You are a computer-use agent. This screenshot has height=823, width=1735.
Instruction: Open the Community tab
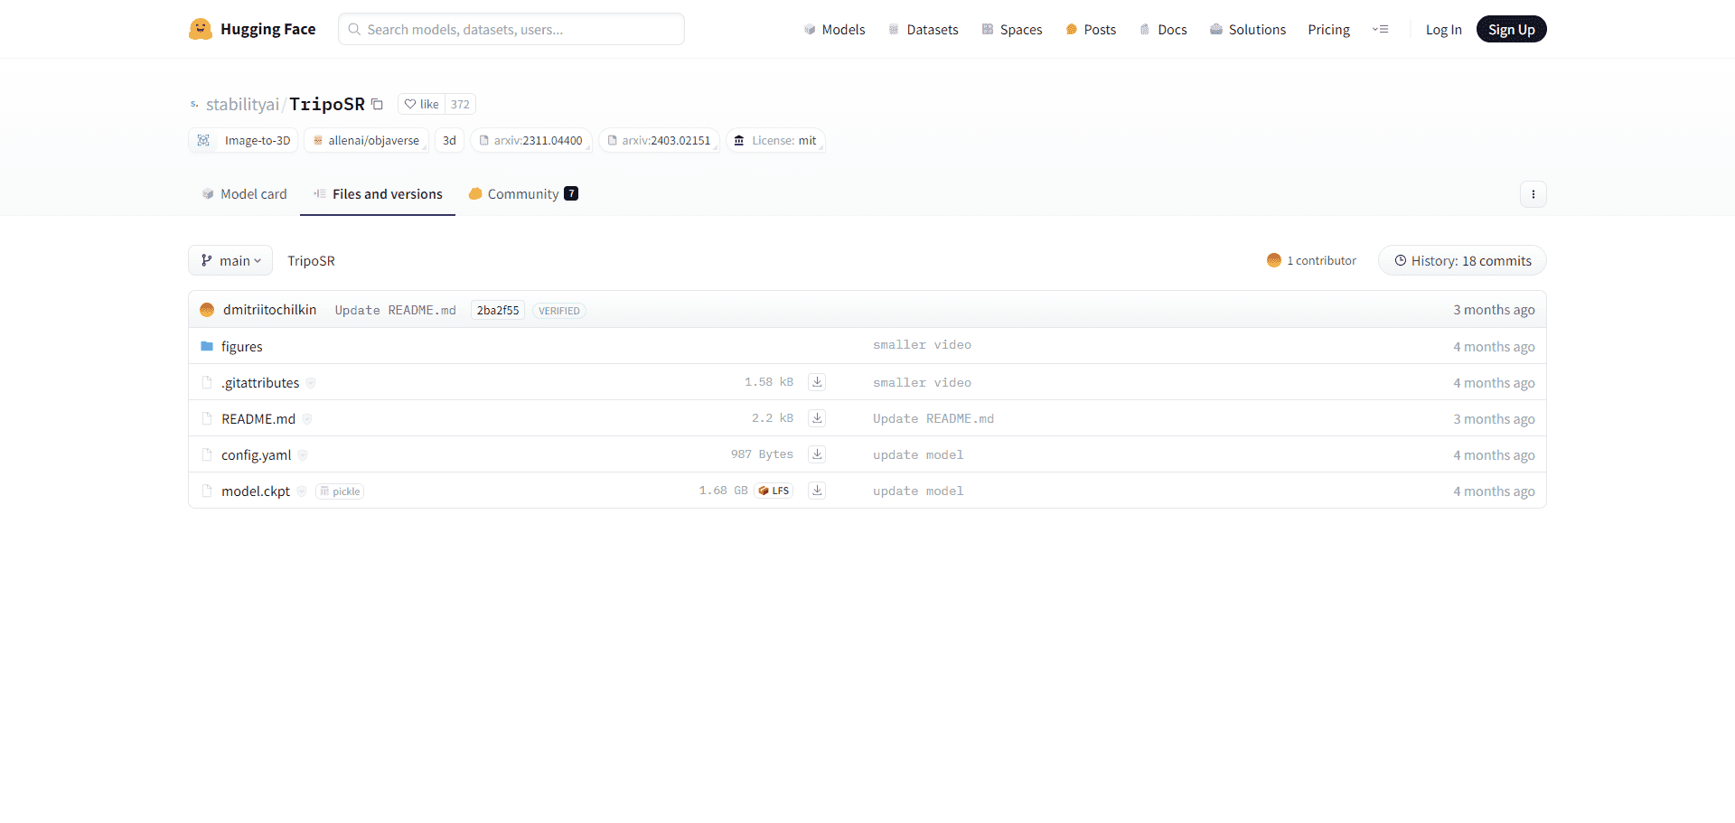tap(523, 193)
